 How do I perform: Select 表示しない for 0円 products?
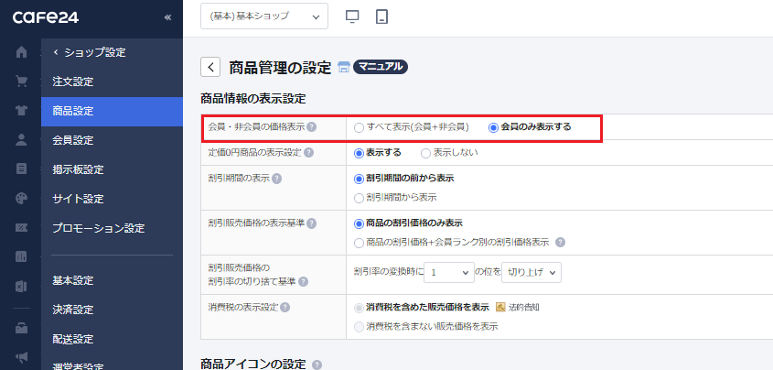pyautogui.click(x=426, y=153)
